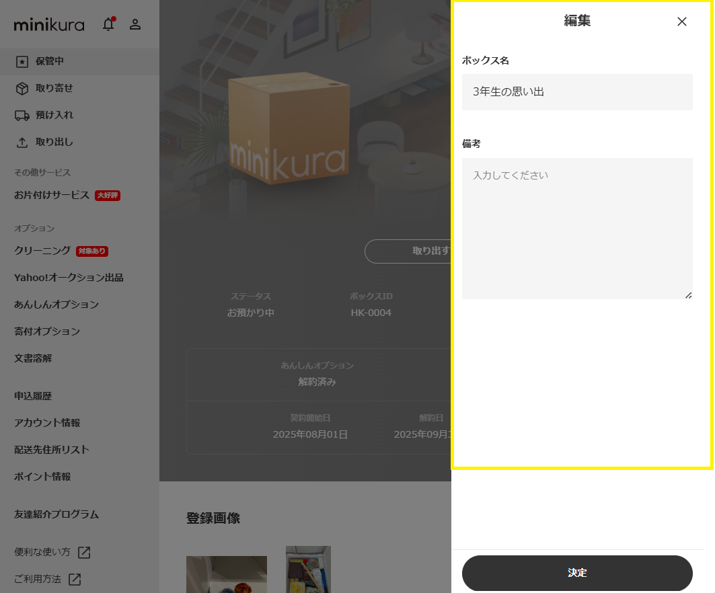Open the notifications bell icon
The height and width of the screenshot is (593, 715).
(x=108, y=24)
